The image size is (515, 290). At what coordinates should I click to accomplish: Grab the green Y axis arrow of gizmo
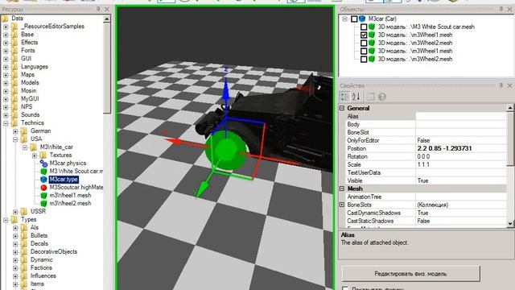pyautogui.click(x=201, y=189)
